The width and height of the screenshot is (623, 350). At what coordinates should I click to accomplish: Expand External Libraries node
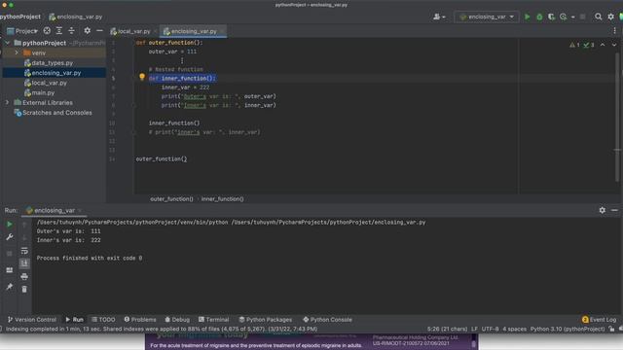pos(7,102)
